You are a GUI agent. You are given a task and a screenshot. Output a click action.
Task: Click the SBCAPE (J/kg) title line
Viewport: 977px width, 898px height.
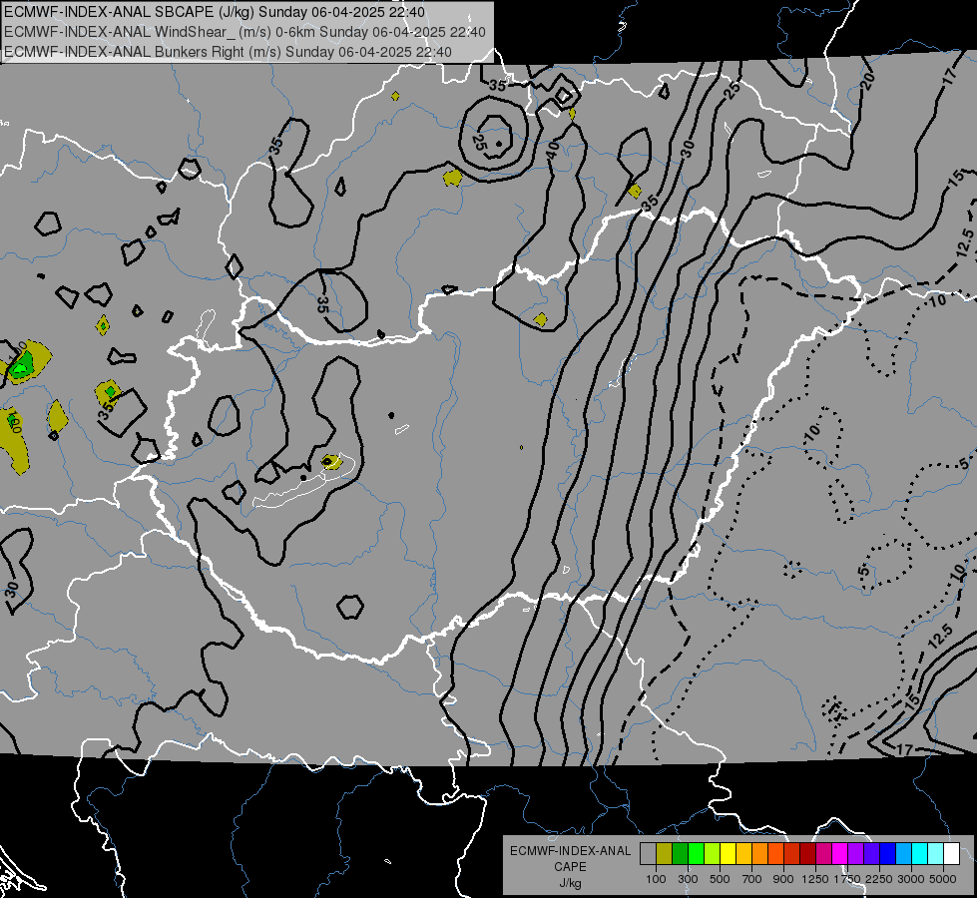point(215,12)
